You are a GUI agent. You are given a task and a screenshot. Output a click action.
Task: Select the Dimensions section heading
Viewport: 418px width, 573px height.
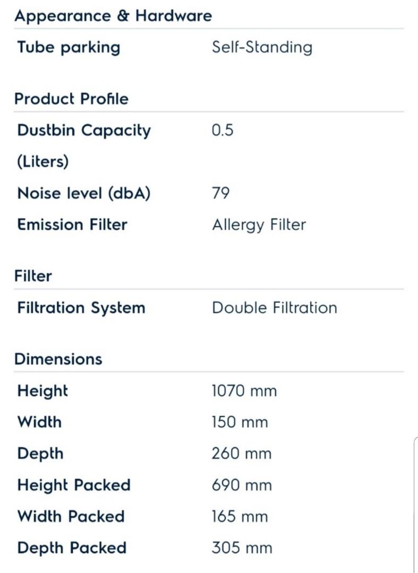pyautogui.click(x=58, y=359)
